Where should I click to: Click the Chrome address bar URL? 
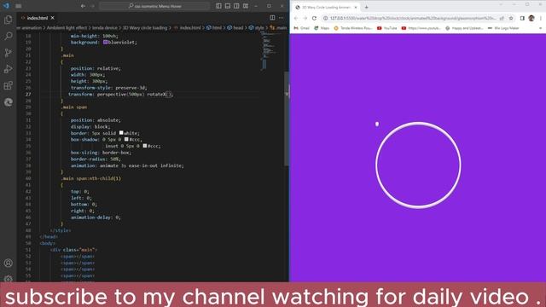coord(413,18)
